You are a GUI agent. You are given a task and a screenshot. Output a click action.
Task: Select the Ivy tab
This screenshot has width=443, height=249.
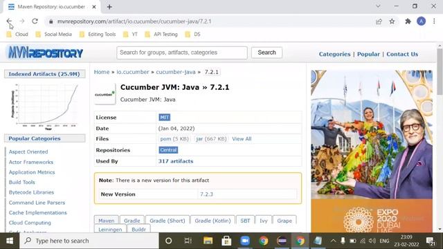pos(264,221)
